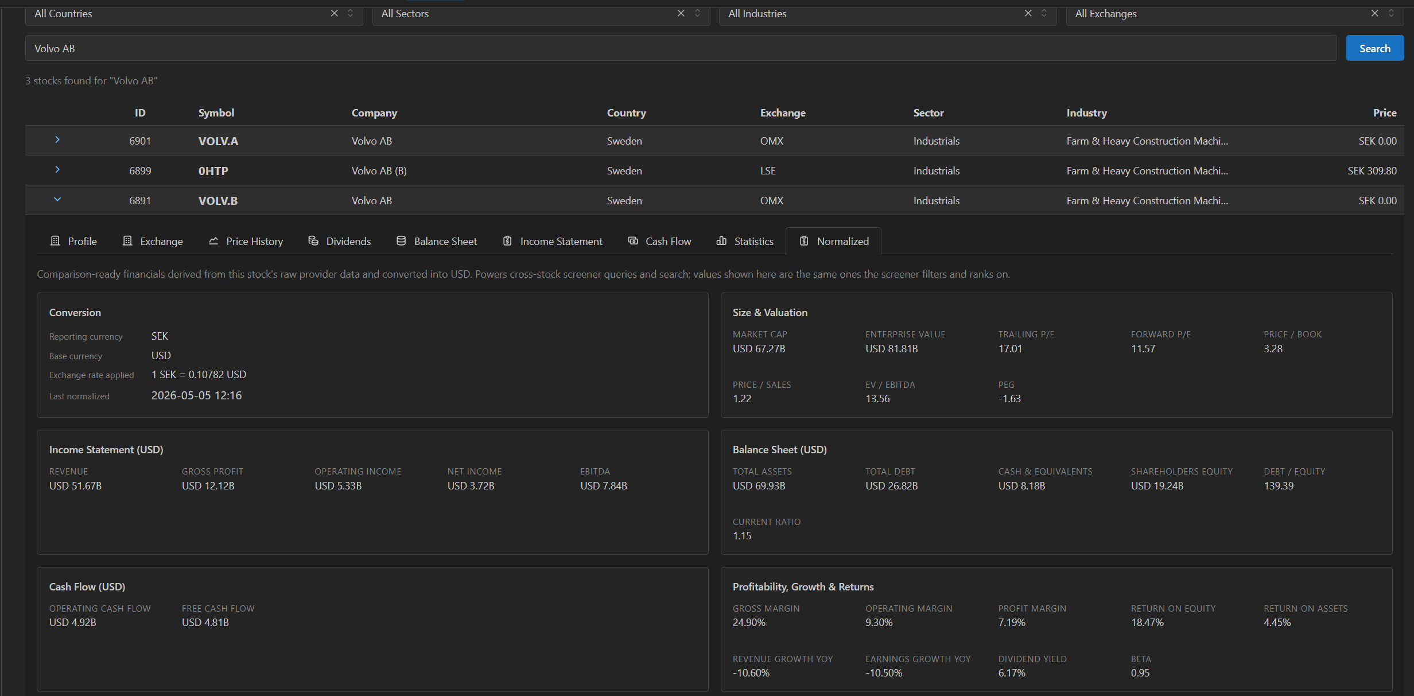This screenshot has width=1414, height=696.
Task: Click the debt/equity value 139.39
Action: click(1278, 486)
